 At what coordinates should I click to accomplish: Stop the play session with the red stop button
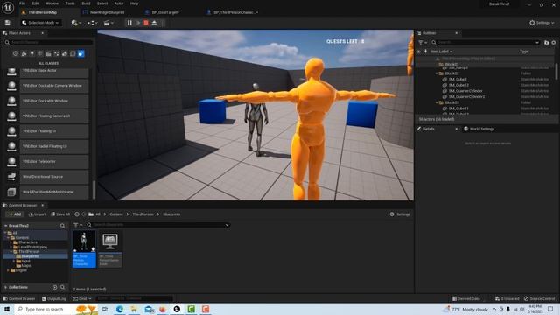[146, 23]
